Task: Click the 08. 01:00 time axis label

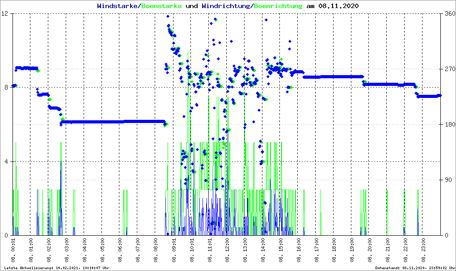Action: click(x=31, y=250)
